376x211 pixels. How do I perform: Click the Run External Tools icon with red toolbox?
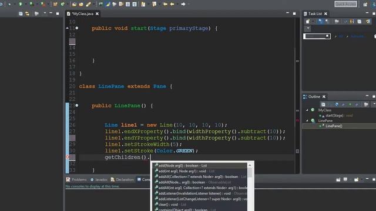tap(43, 4)
